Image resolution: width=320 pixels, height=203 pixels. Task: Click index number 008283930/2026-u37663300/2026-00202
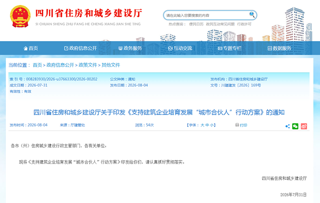62,79
